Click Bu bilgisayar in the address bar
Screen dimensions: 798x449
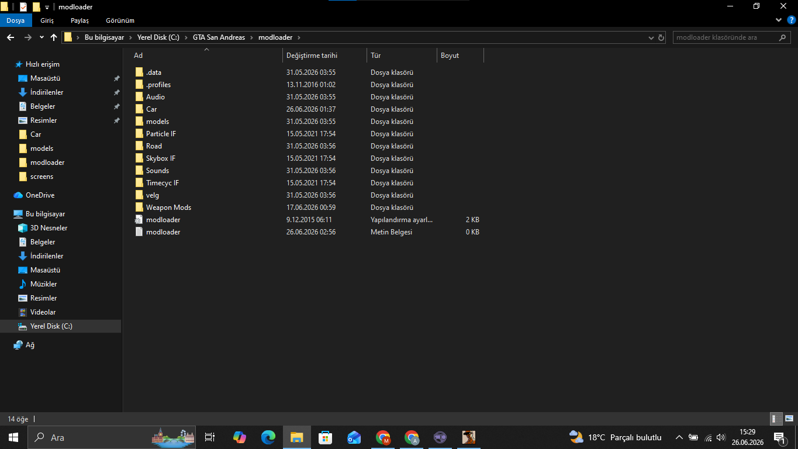click(104, 37)
